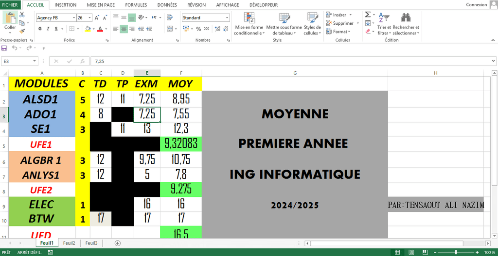Apply the percent style format
The image size is (498, 256).
click(198, 29)
